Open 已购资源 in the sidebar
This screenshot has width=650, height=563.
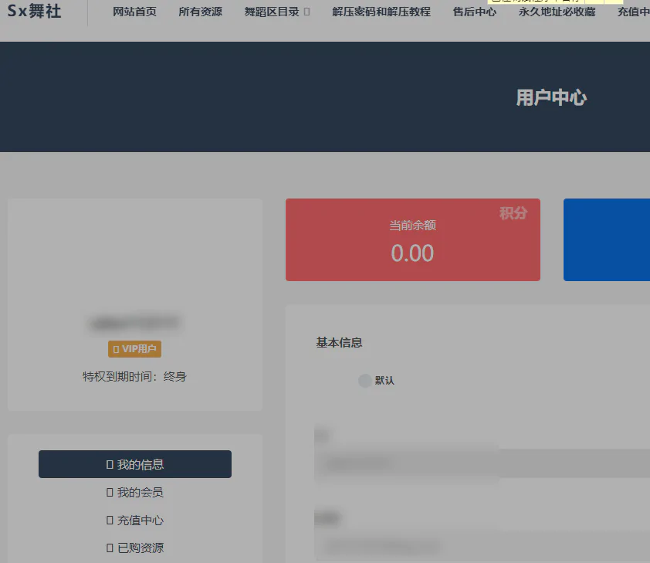pos(135,548)
